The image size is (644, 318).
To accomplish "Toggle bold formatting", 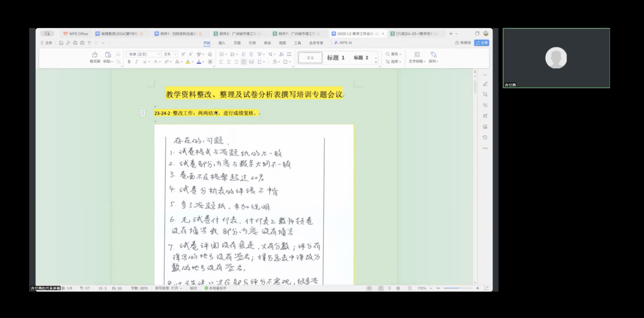I will coord(130,62).
